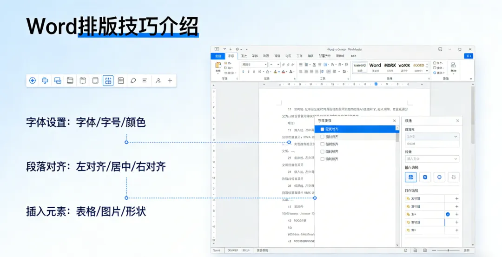Viewport: 502px width, 257px height.
Task: Click the quick access icon in title bar
Action: tap(217, 49)
